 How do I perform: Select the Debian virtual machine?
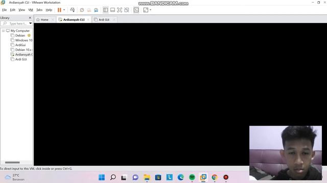20,36
